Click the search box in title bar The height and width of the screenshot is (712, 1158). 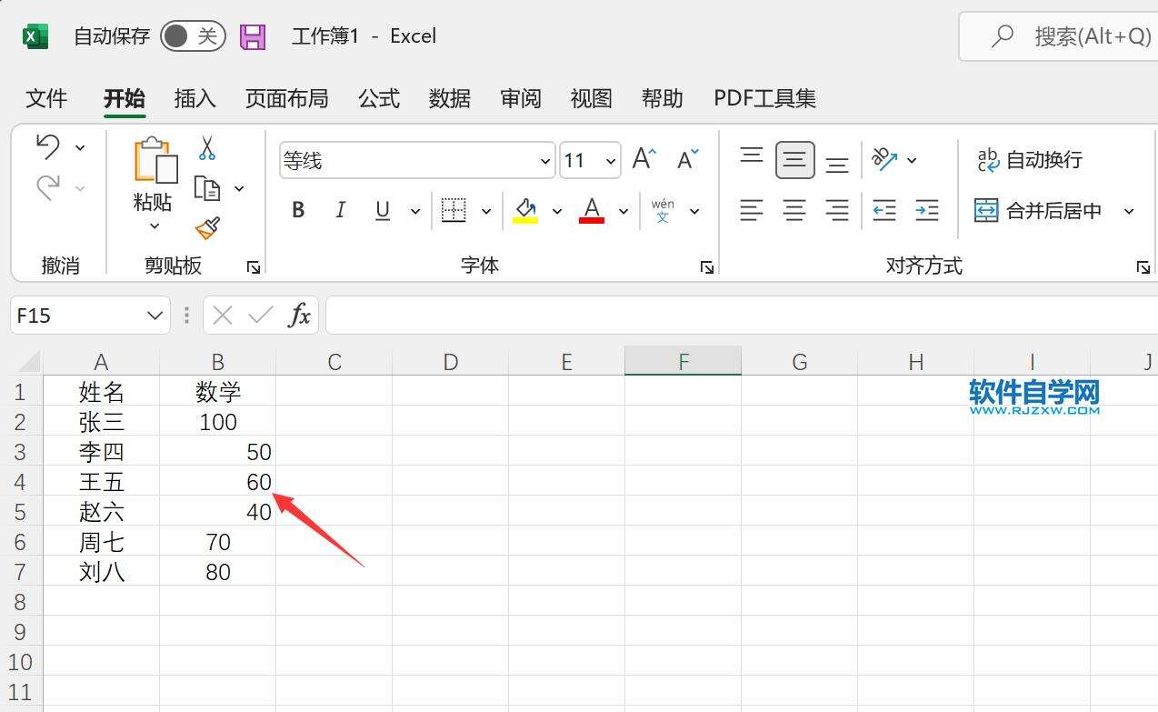[1063, 36]
